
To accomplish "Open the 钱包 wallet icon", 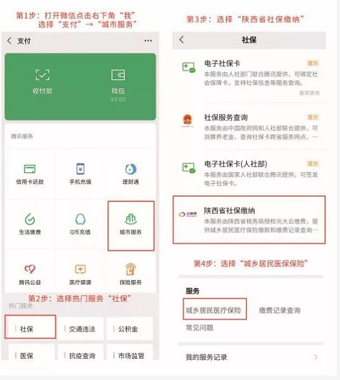I will (x=118, y=75).
